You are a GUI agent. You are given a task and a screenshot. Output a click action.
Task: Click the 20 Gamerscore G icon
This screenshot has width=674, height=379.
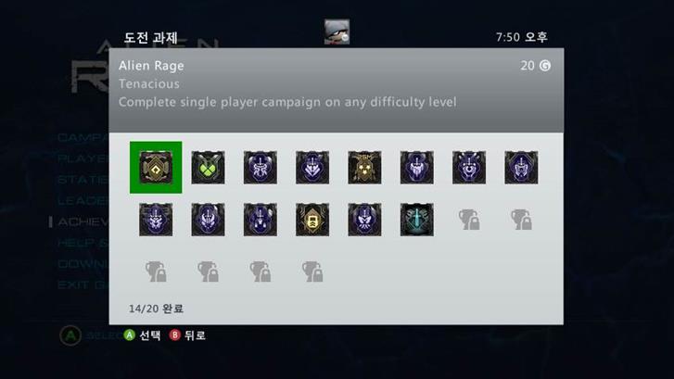[x=545, y=66]
